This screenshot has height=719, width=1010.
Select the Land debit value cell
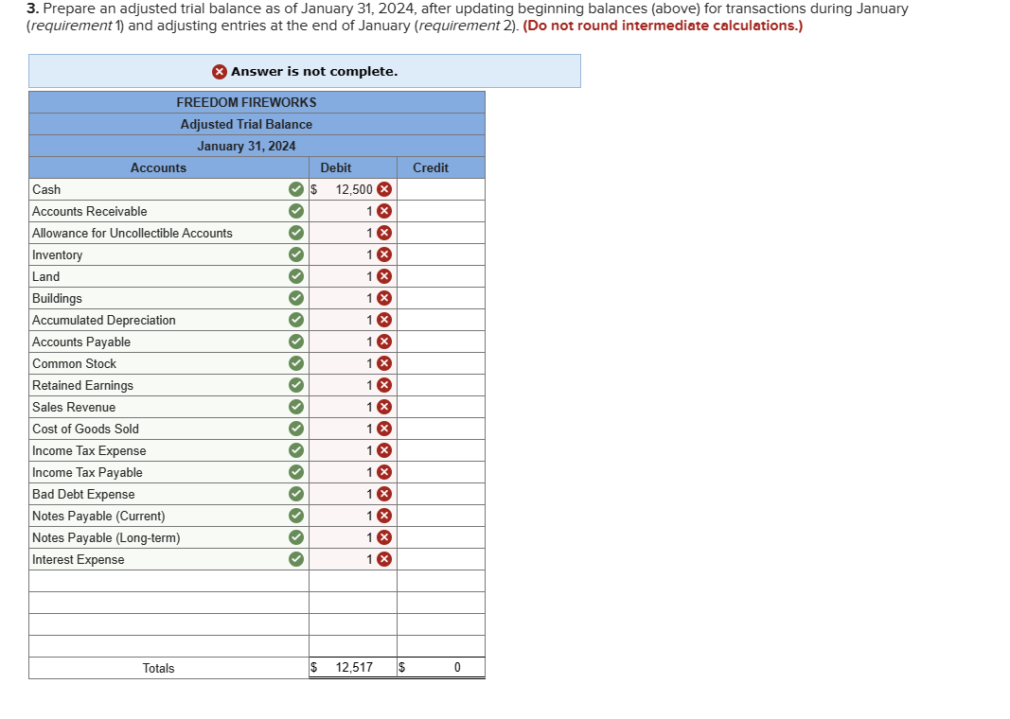pyautogui.click(x=353, y=277)
